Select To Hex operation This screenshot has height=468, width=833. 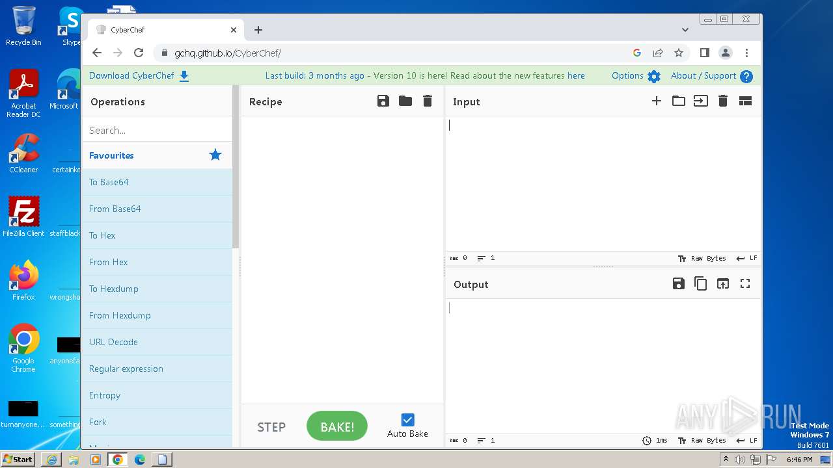157,235
